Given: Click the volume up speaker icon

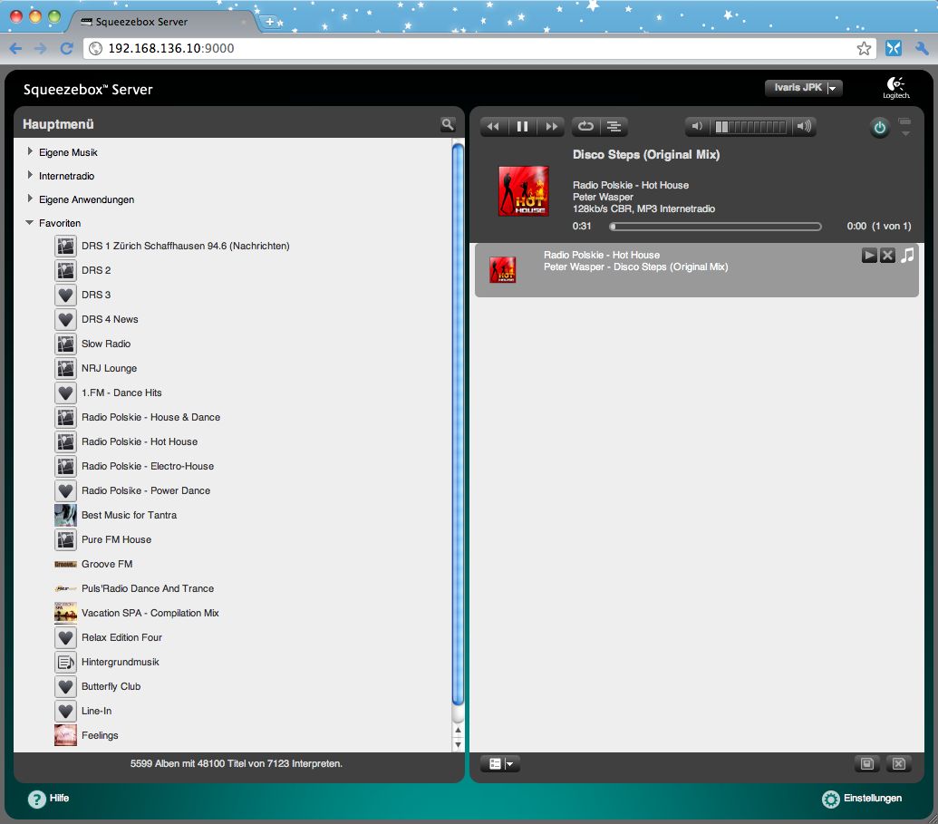Looking at the screenshot, I should click(x=804, y=126).
